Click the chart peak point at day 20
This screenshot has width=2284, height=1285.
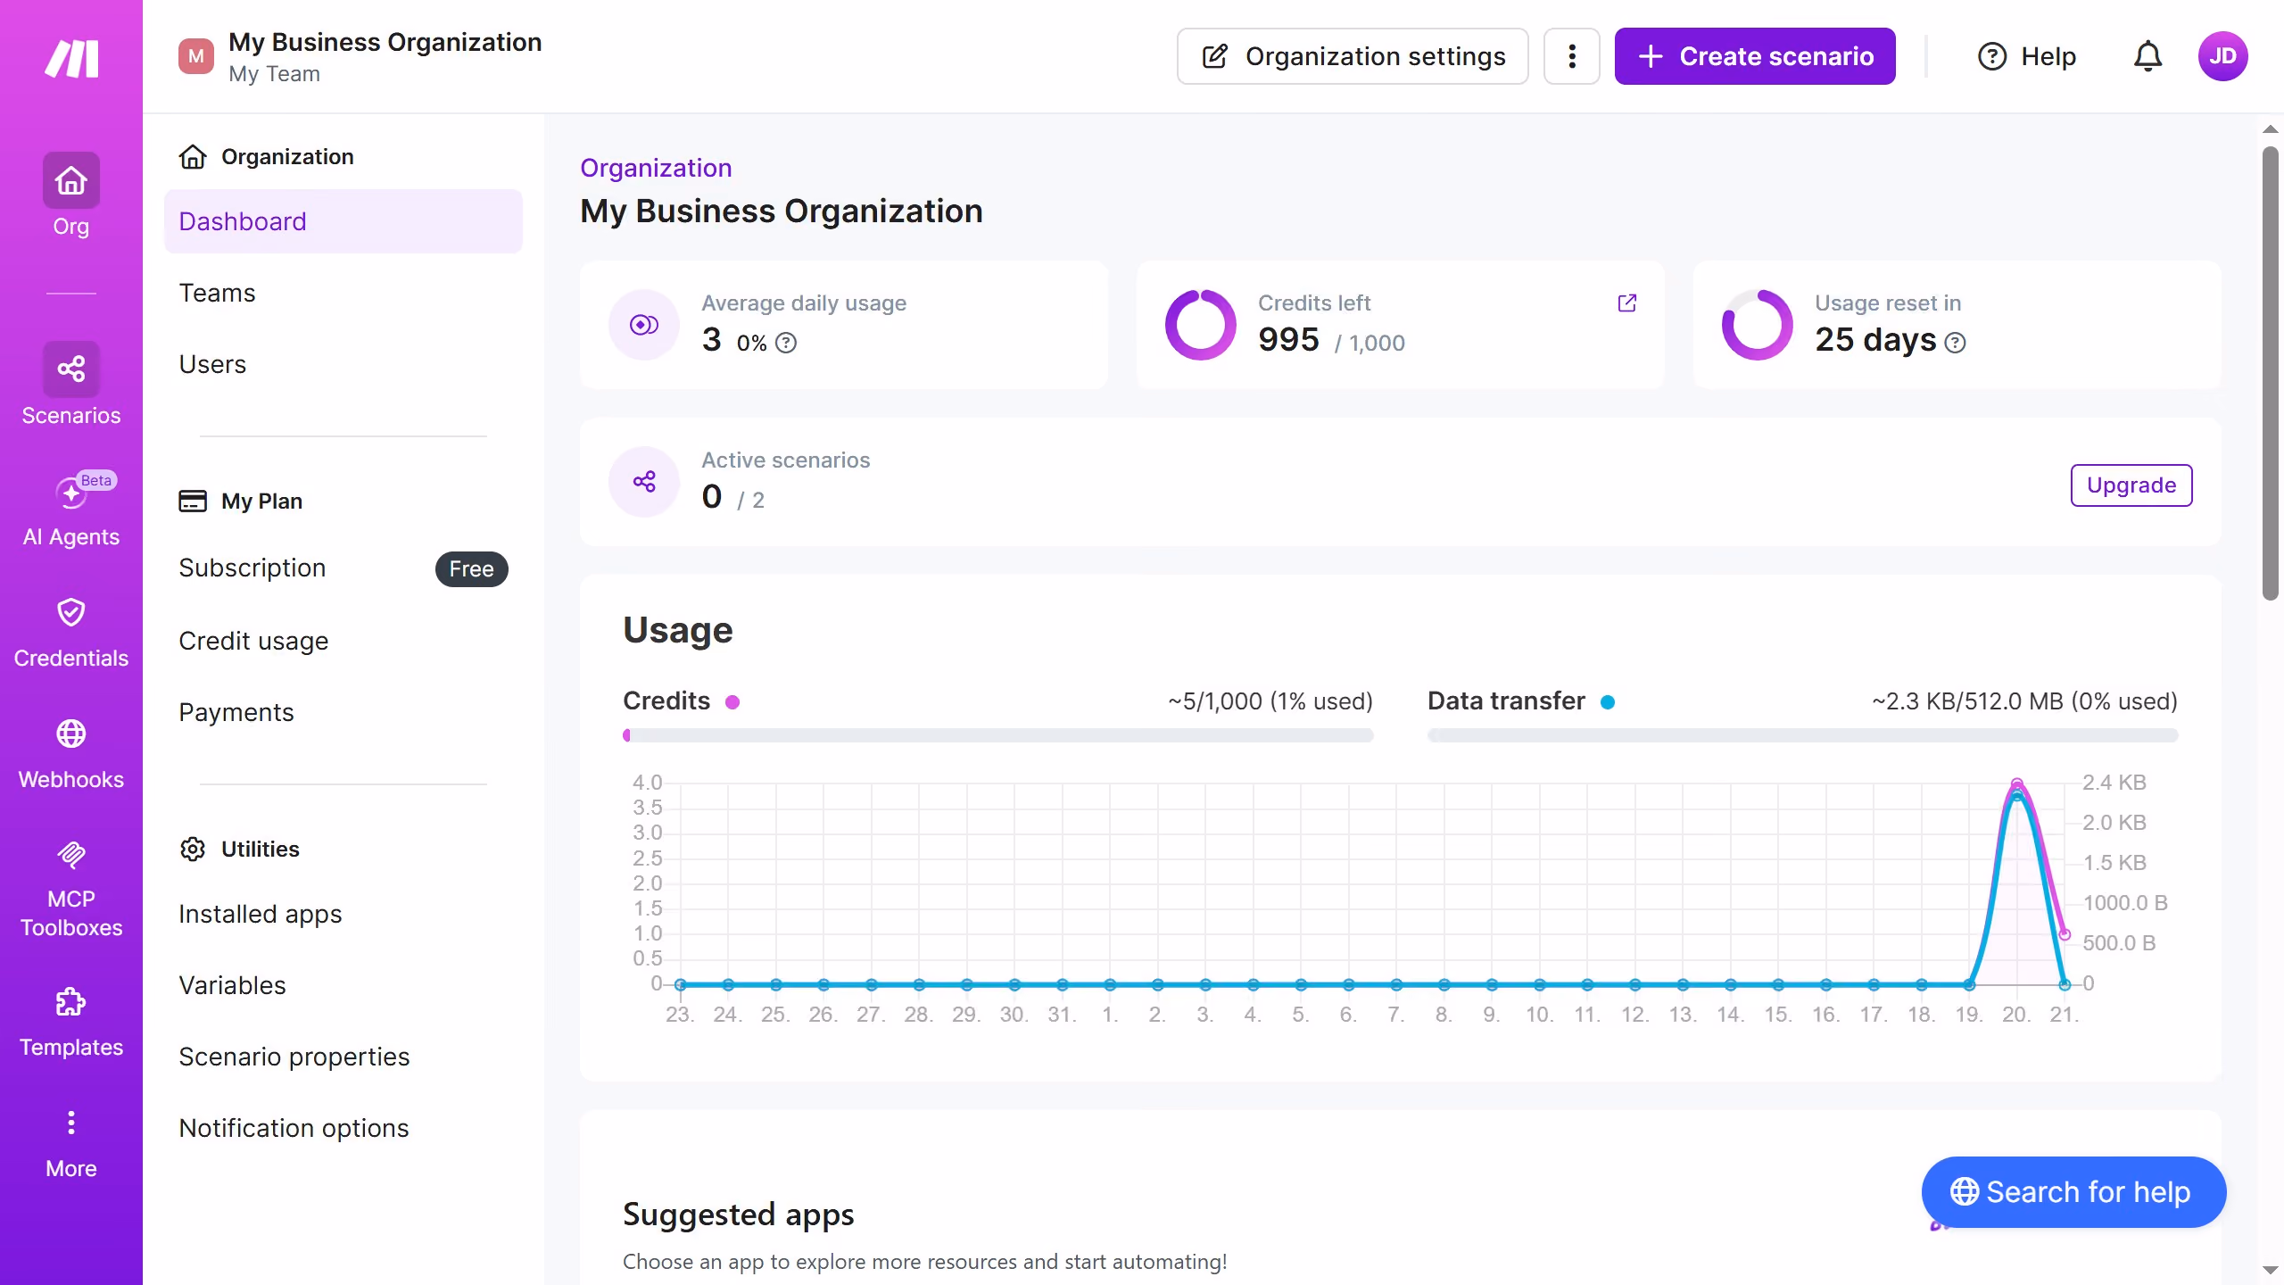pos(2017,784)
